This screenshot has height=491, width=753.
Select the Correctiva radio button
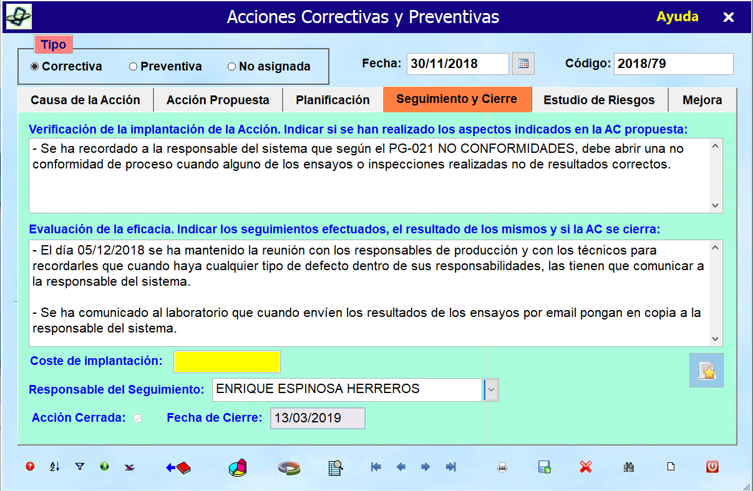(34, 66)
